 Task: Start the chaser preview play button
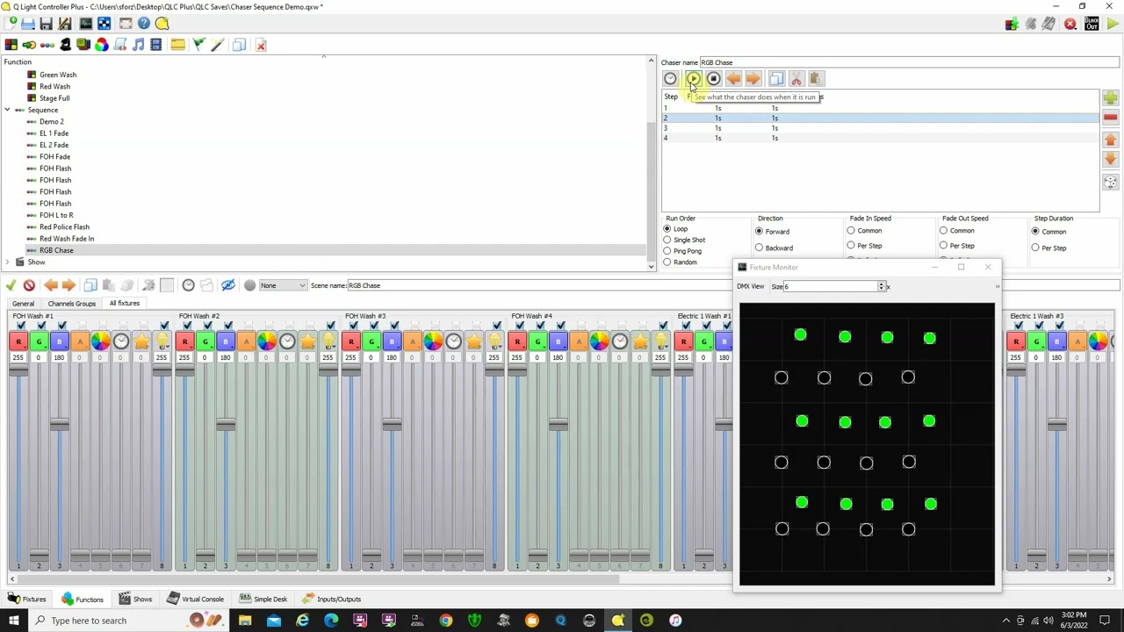coord(693,79)
